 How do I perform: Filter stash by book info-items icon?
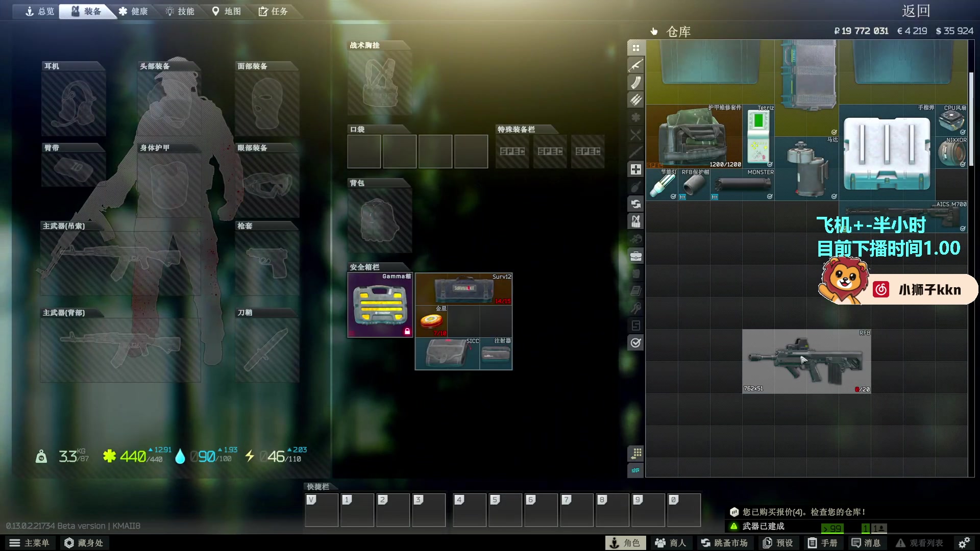(x=635, y=291)
